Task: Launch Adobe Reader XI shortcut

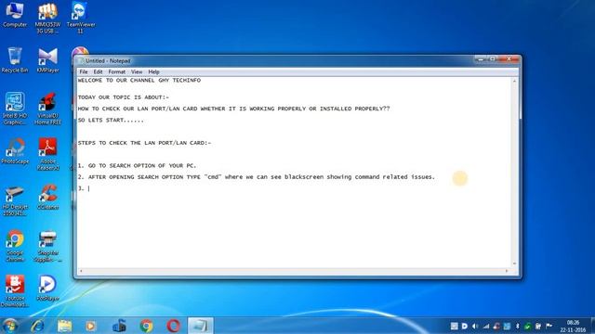Action: [47, 154]
